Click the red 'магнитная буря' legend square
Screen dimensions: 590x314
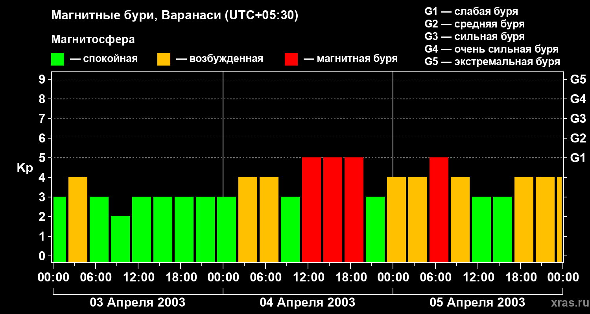(291, 59)
